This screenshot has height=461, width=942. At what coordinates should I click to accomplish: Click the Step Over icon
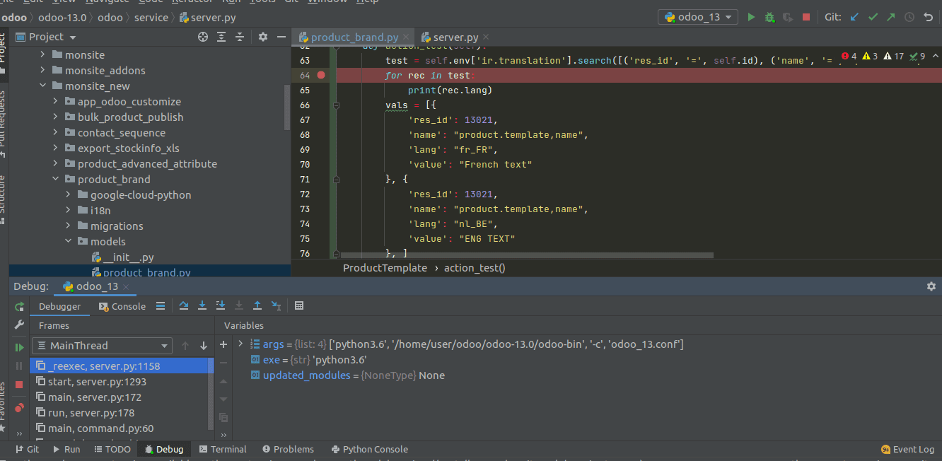tap(184, 305)
